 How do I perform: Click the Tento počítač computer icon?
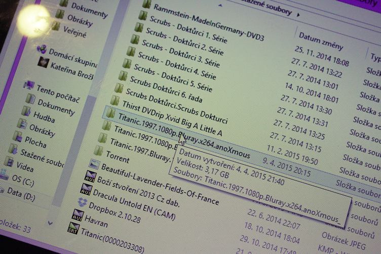29,85
